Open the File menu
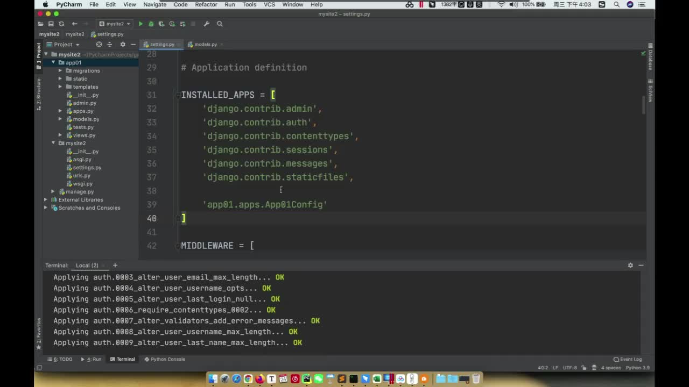 point(94,4)
